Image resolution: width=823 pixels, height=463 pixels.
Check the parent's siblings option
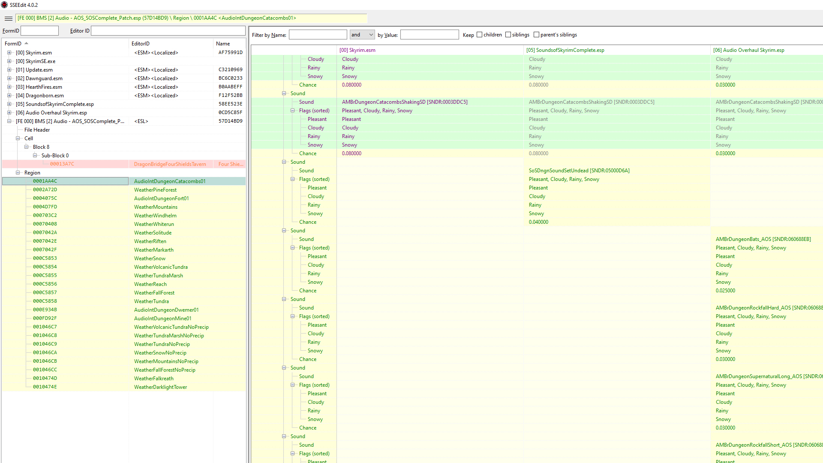click(x=536, y=35)
